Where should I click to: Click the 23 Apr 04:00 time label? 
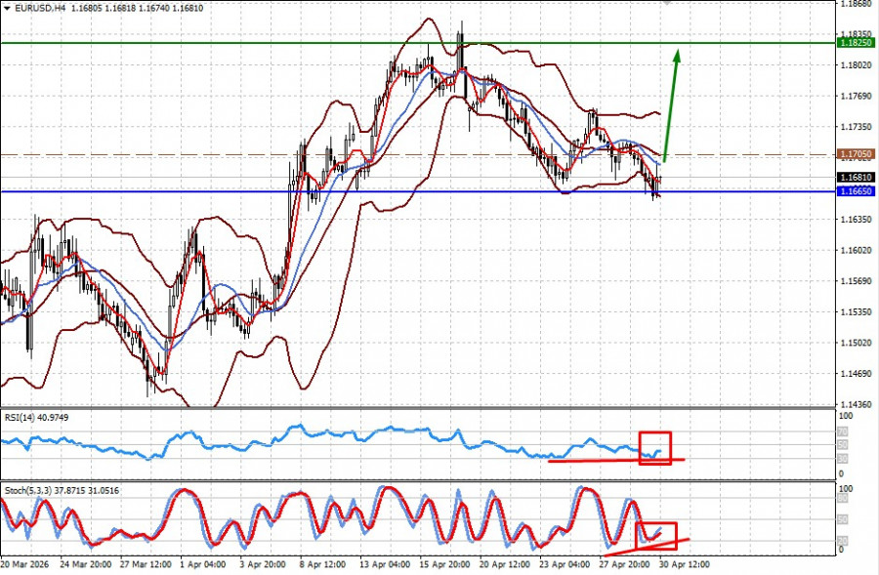pyautogui.click(x=565, y=564)
